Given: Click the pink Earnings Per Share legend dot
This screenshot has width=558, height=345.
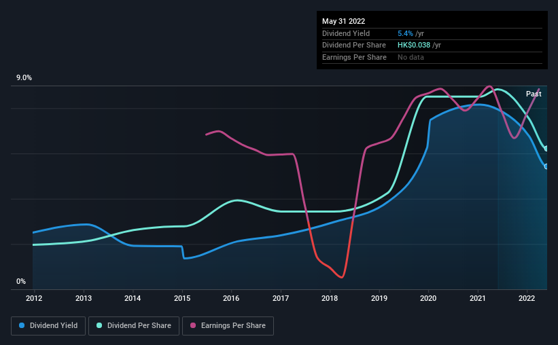Looking at the screenshot, I should point(193,325).
